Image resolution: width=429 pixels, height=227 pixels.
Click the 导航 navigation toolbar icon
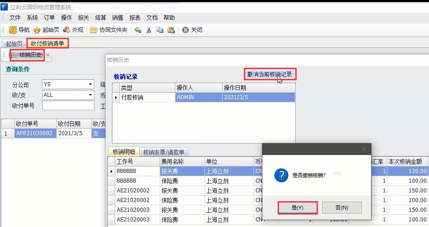(13, 30)
